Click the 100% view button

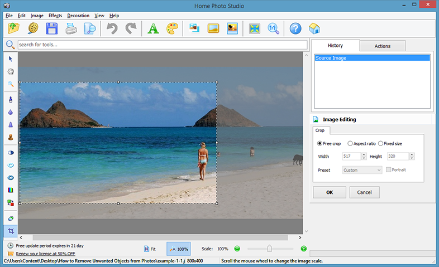(x=179, y=249)
